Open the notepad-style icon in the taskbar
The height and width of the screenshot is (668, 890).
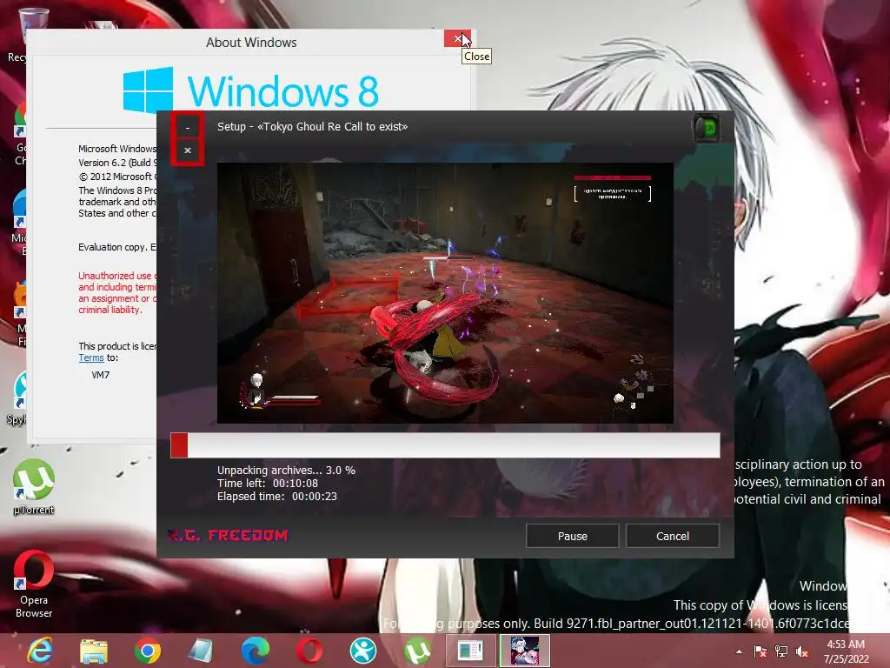click(x=201, y=651)
